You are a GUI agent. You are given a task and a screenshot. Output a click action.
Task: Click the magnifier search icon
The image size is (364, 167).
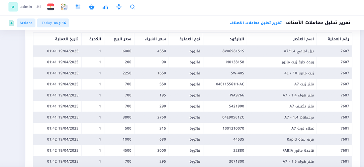(132, 7)
